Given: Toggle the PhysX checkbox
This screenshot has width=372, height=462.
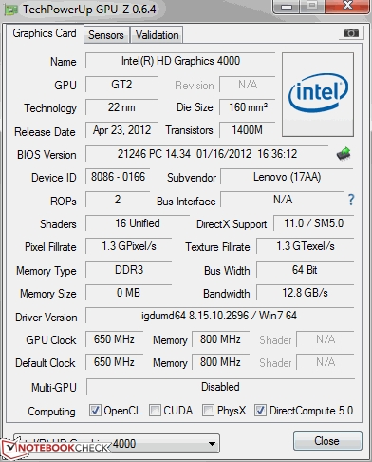Looking at the screenshot, I should [x=208, y=411].
